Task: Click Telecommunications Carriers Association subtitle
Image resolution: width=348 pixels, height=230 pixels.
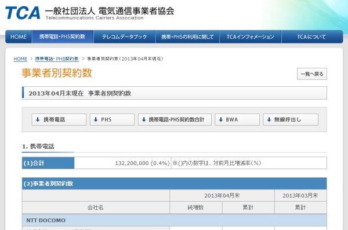Action: [95, 18]
